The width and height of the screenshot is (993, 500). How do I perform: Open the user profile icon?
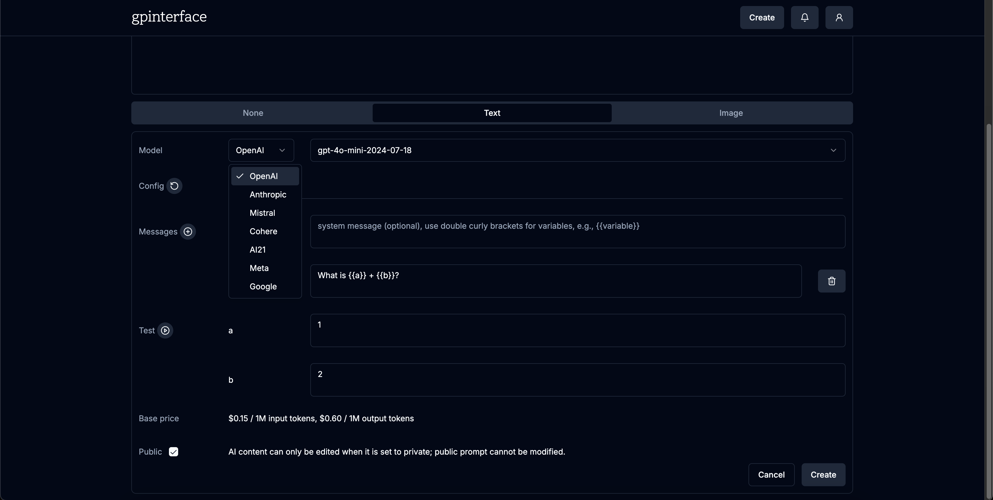point(839,17)
